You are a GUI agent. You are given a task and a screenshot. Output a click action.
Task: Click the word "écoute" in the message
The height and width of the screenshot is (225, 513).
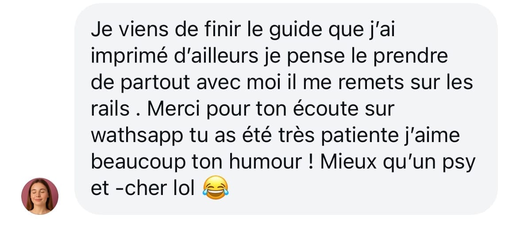tap(327, 109)
